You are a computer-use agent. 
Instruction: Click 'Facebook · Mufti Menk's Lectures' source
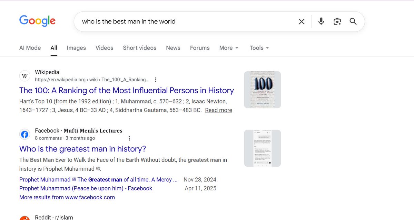click(x=79, y=131)
